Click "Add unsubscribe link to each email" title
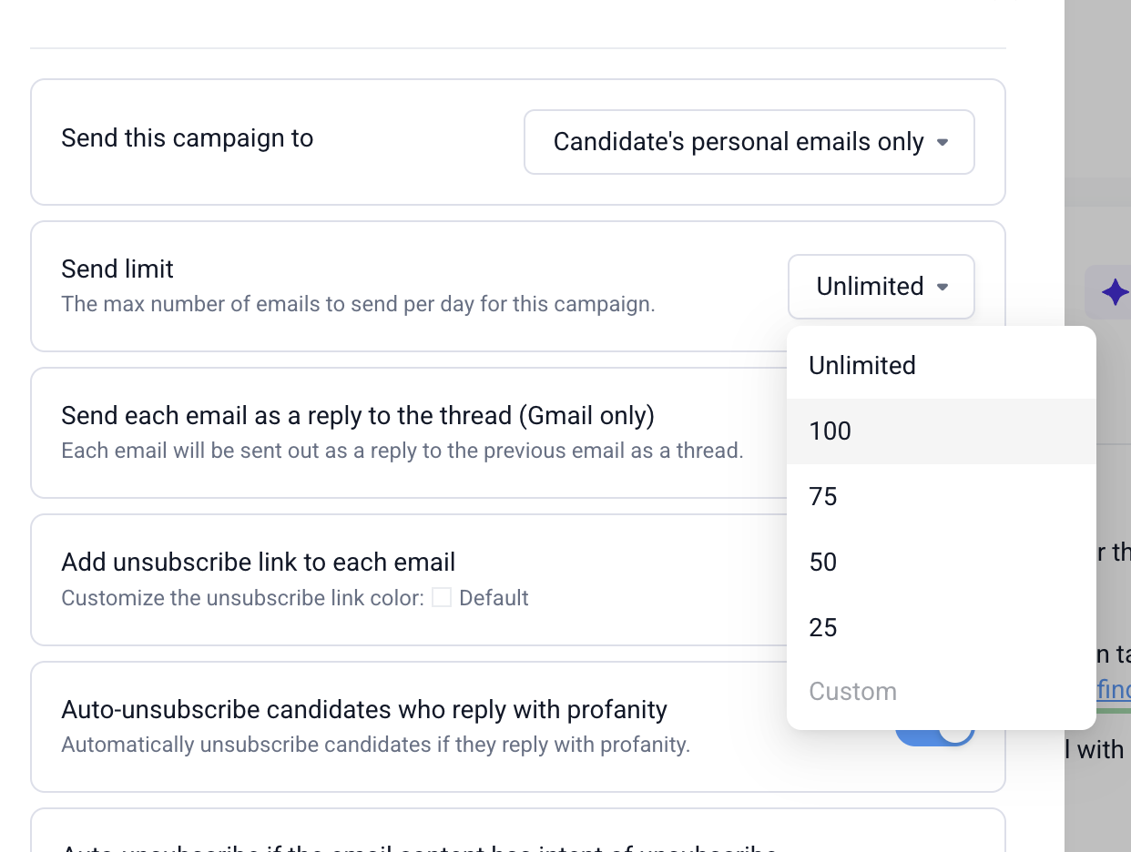This screenshot has height=852, width=1131. coord(258,562)
